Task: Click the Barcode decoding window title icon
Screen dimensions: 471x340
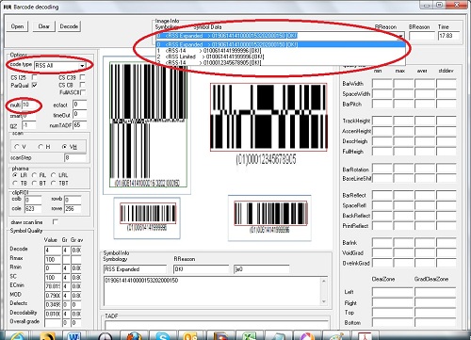Action: click(x=8, y=7)
